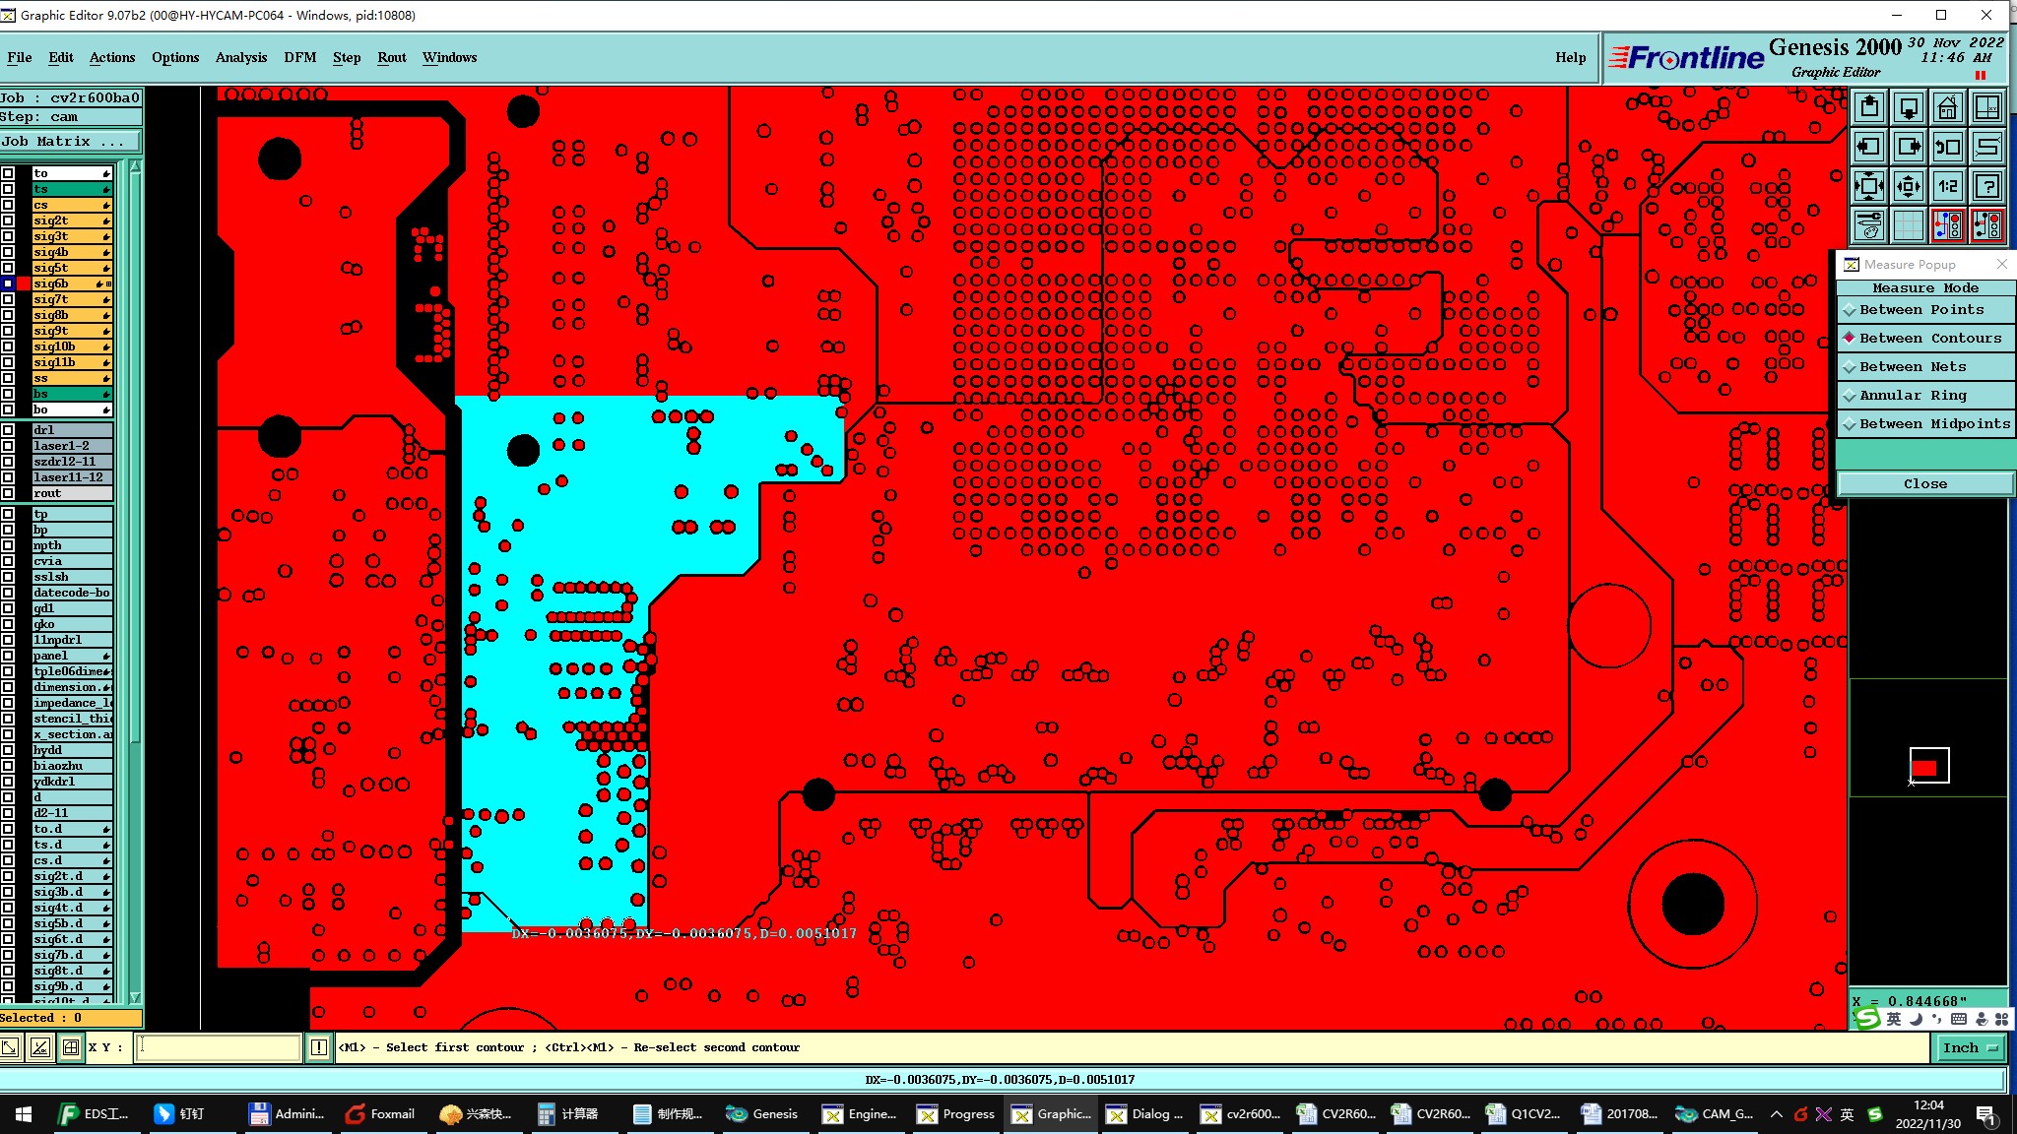Viewport: 2017px width, 1134px height.
Task: Click the previous view undo icon
Action: [x=1947, y=147]
